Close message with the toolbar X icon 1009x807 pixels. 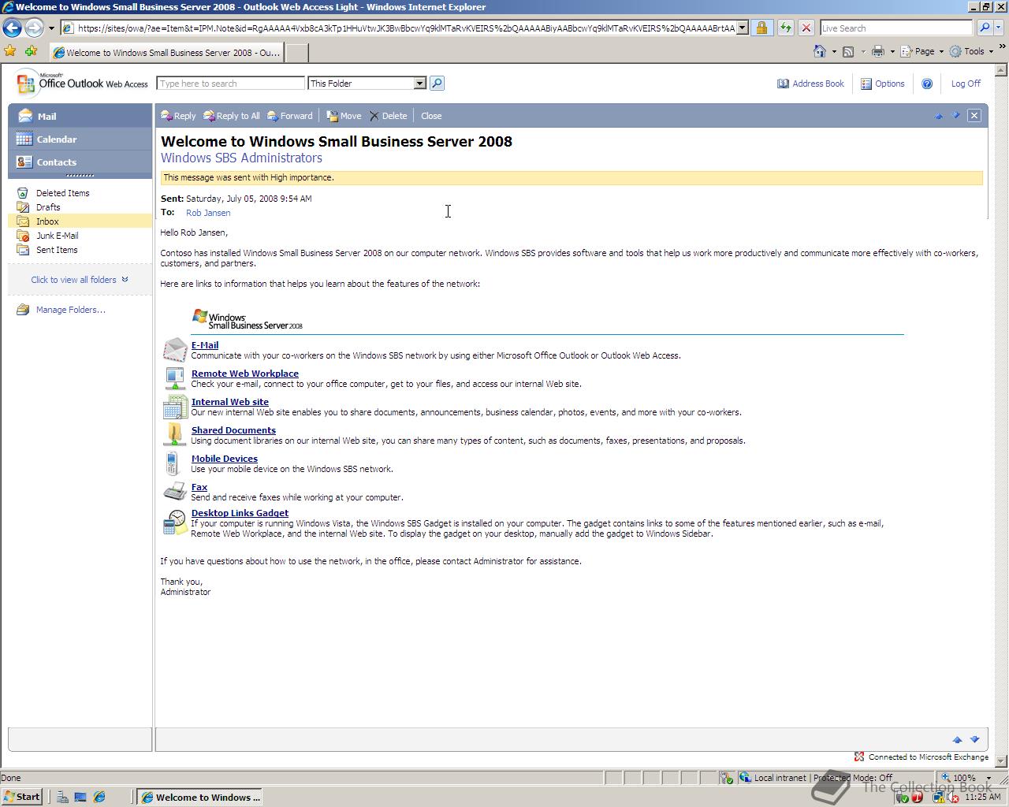(974, 116)
